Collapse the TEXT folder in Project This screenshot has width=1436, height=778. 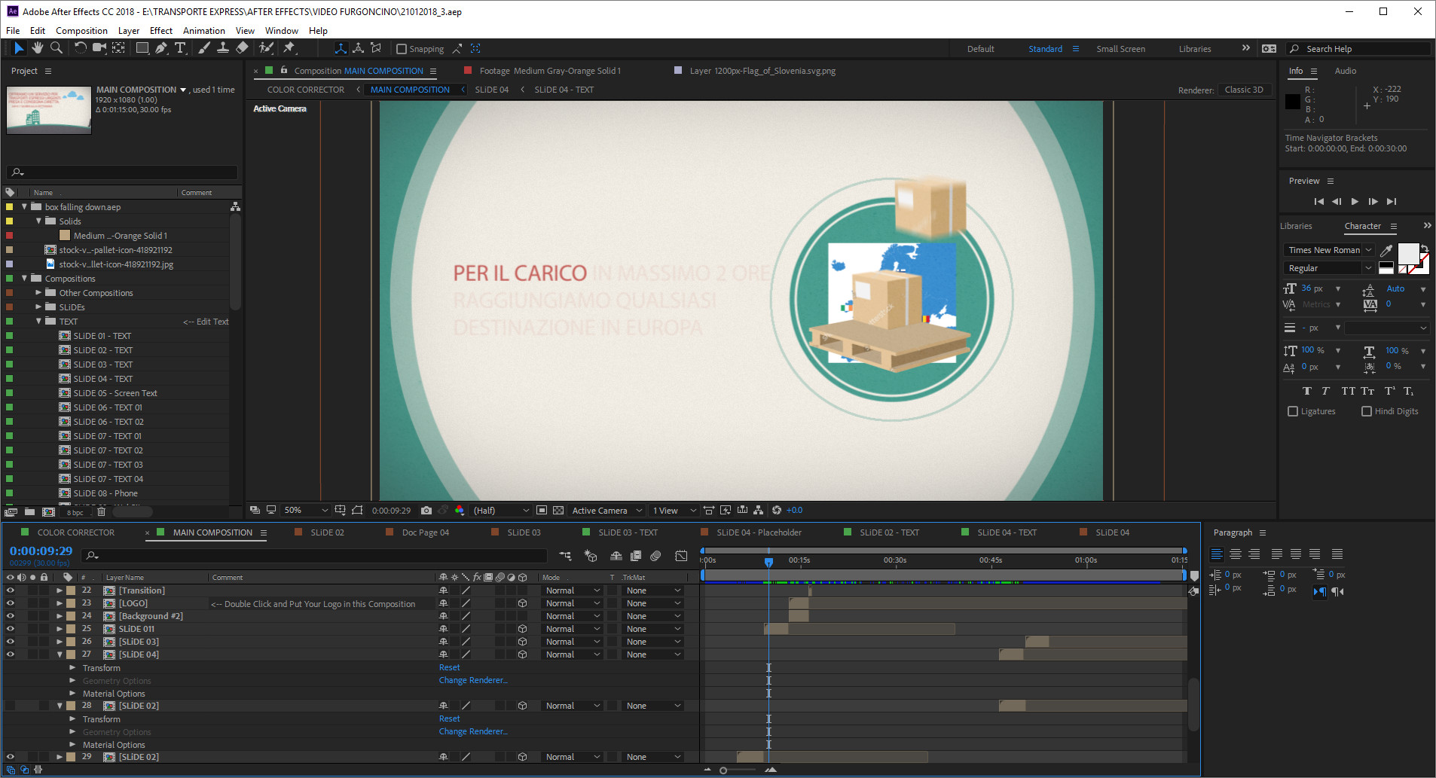(39, 322)
